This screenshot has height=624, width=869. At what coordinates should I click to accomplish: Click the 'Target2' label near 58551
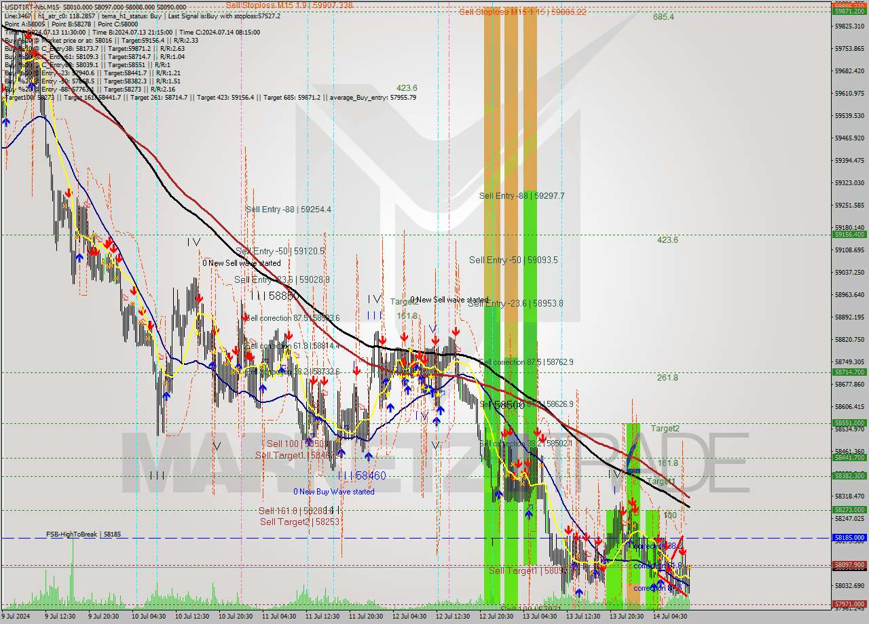tap(665, 428)
